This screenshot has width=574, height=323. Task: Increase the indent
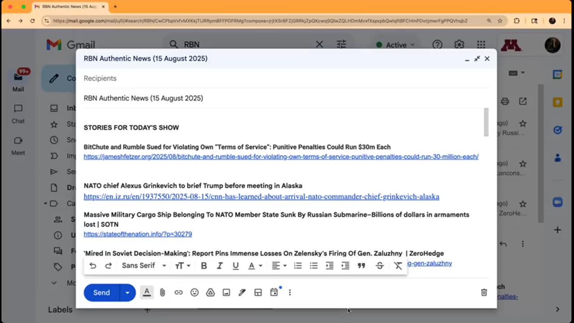(345, 266)
